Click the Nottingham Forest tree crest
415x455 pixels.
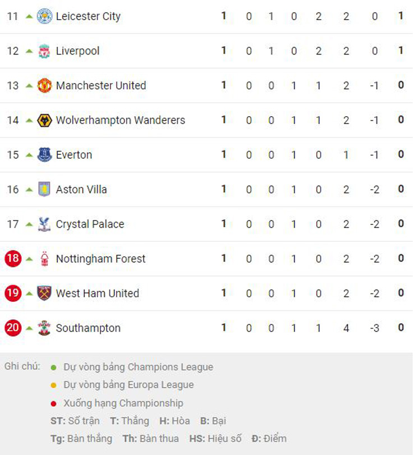pos(44,259)
